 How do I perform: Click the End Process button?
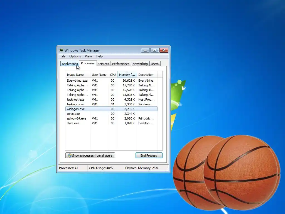click(149, 155)
